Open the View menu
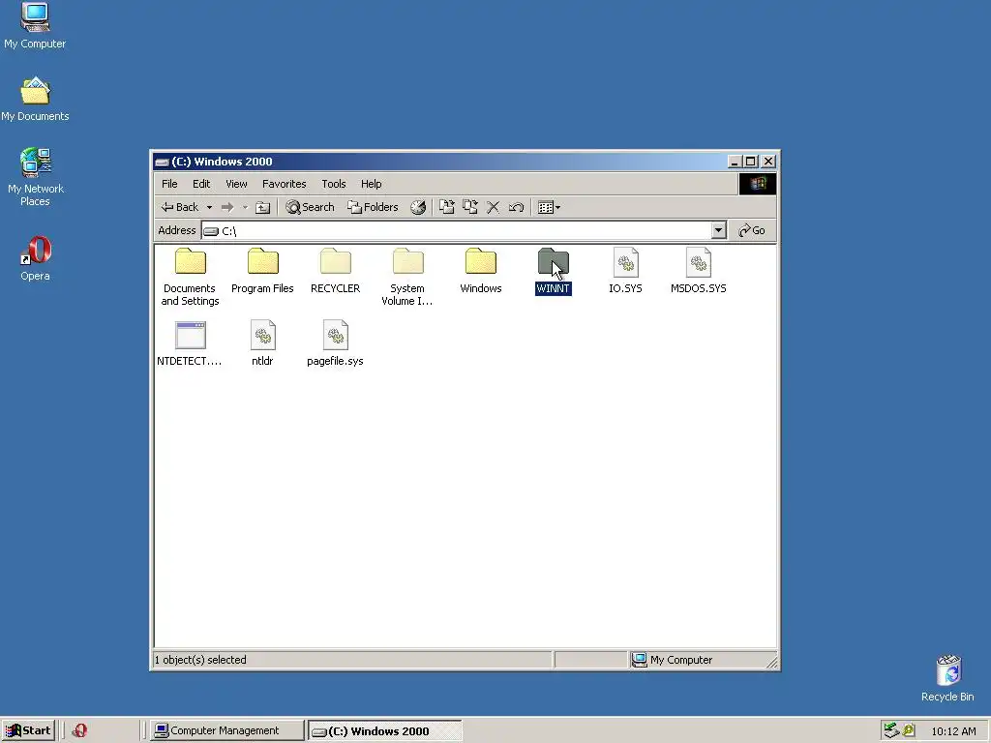The width and height of the screenshot is (991, 743). coord(236,184)
